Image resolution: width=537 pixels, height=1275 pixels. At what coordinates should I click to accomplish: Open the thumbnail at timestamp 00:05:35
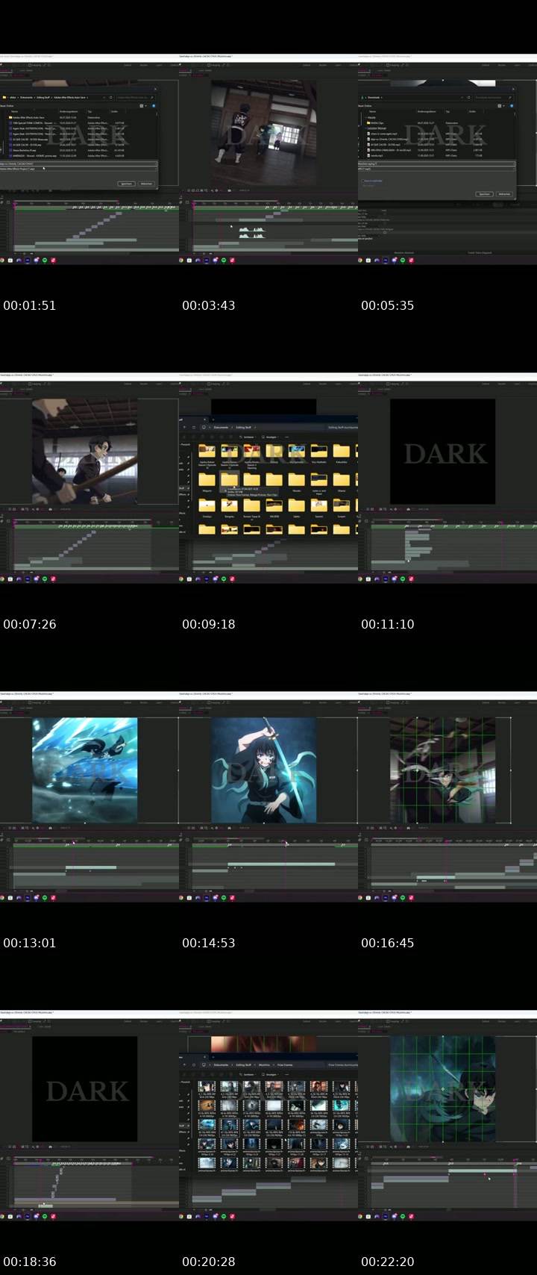[x=447, y=159]
